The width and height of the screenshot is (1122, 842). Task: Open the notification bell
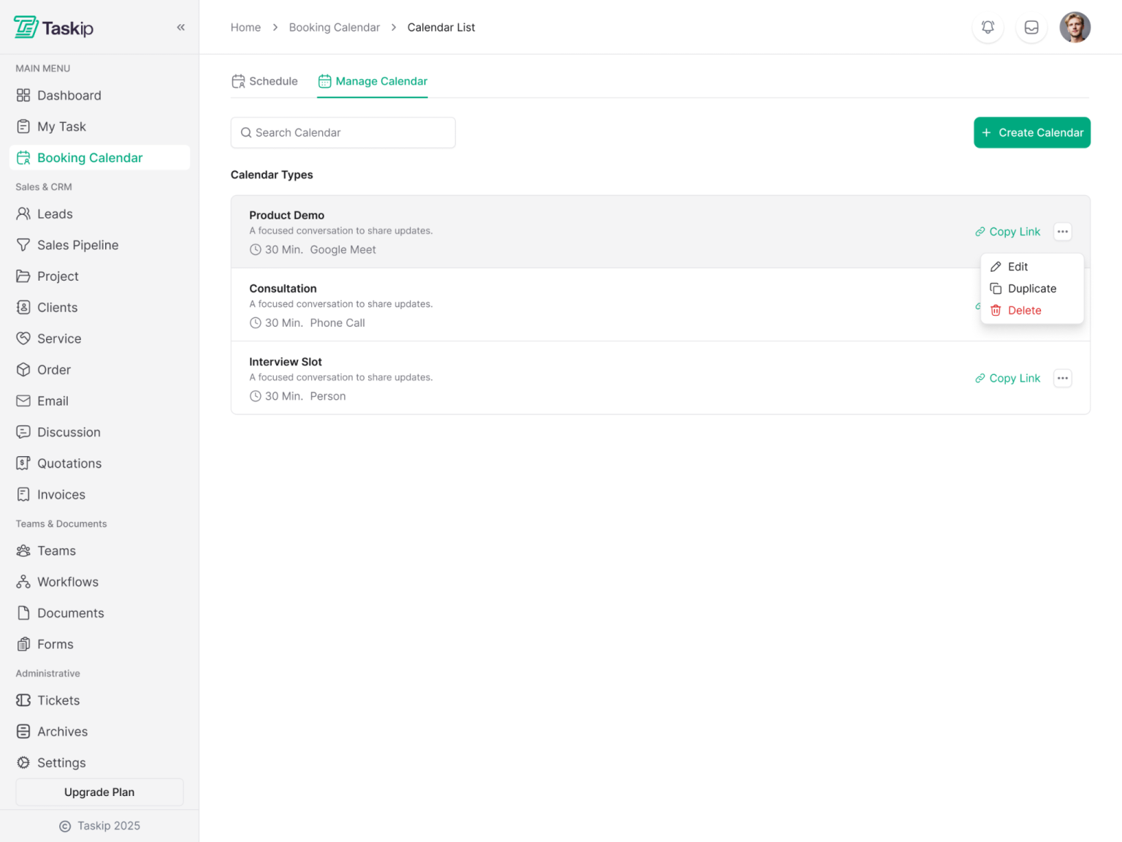988,27
